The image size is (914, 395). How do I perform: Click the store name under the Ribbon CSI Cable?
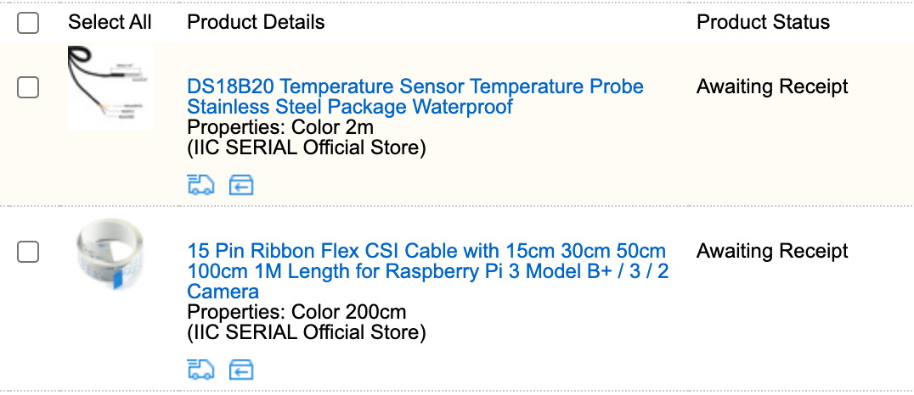point(306,332)
